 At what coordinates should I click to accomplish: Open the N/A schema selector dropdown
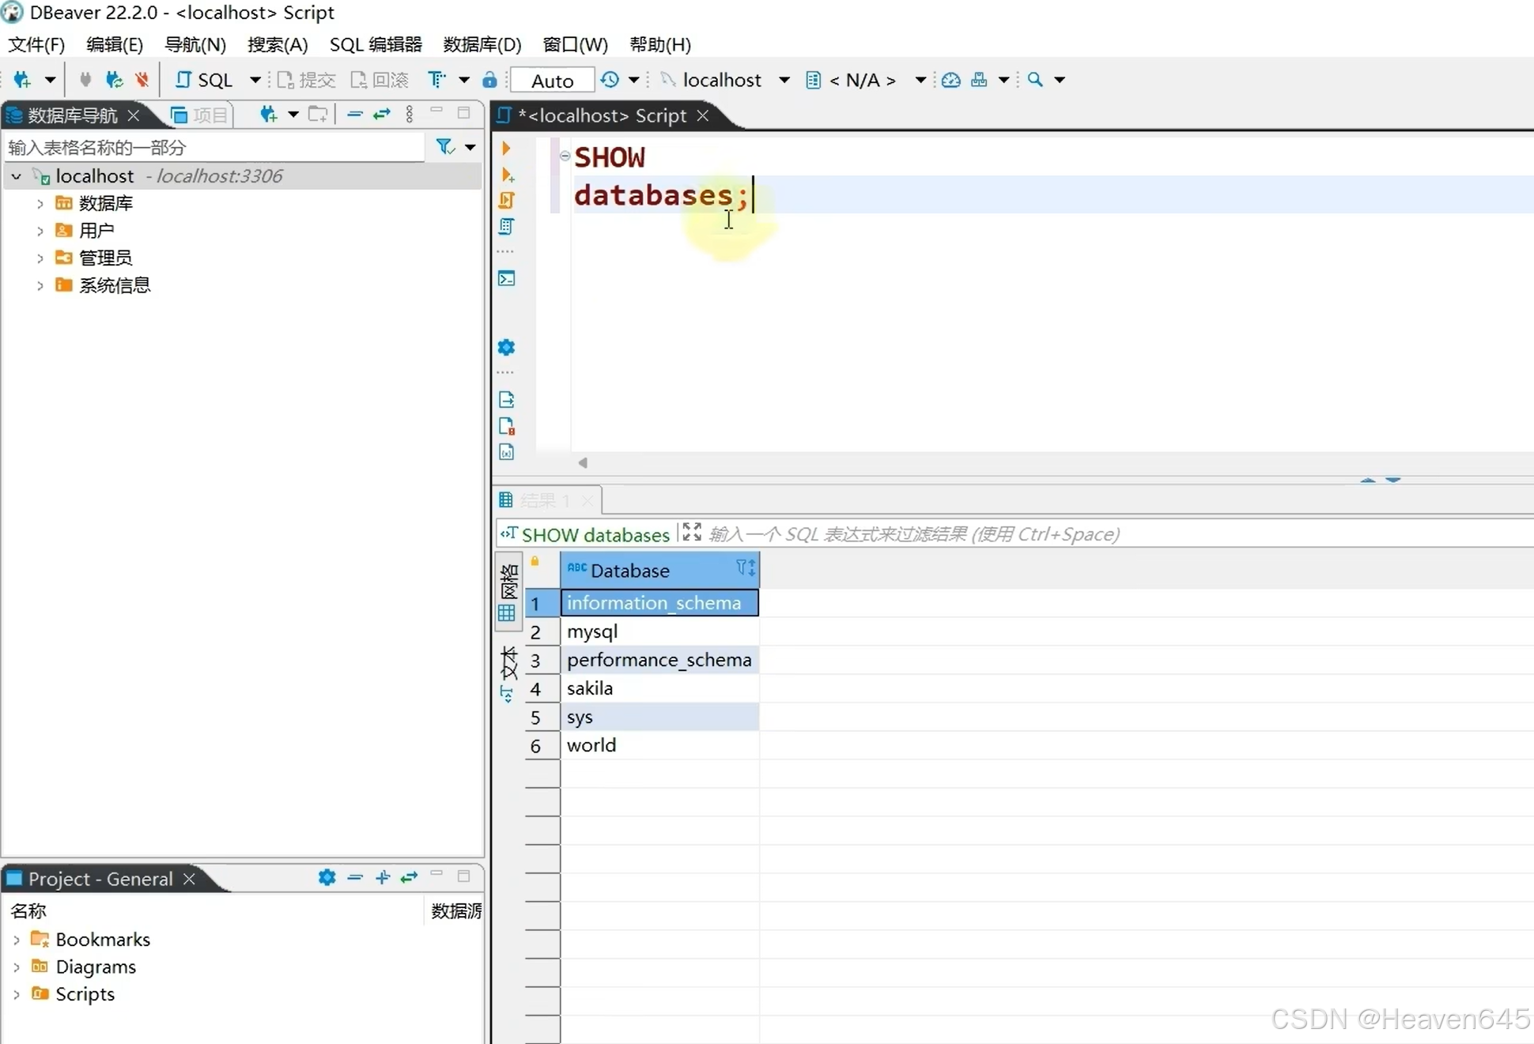tap(921, 79)
